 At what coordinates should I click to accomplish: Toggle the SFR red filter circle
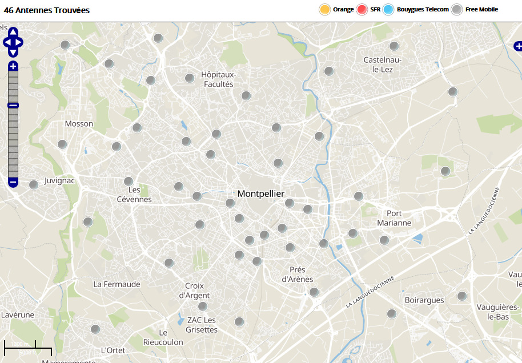tap(362, 10)
